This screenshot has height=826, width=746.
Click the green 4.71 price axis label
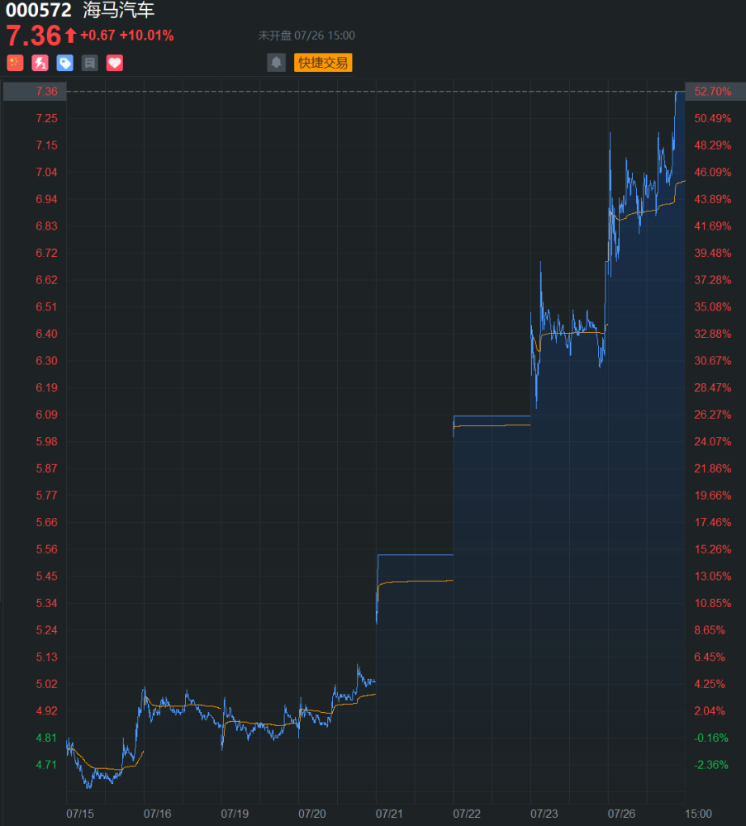pyautogui.click(x=47, y=764)
